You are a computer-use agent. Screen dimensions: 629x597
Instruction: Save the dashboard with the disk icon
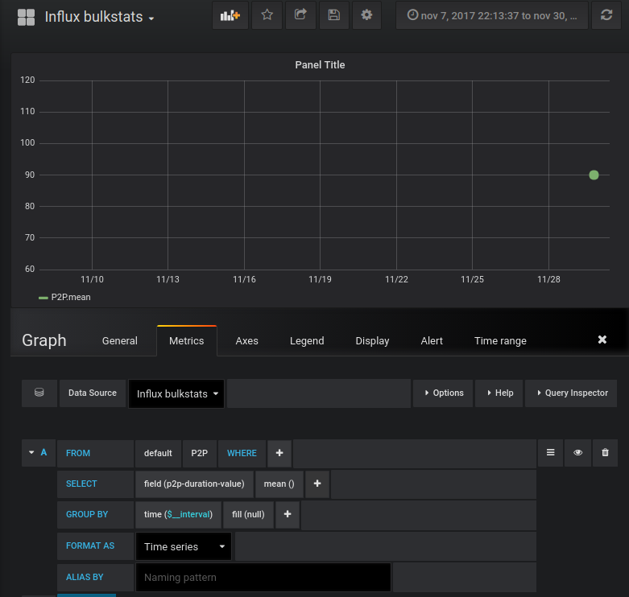click(x=333, y=15)
